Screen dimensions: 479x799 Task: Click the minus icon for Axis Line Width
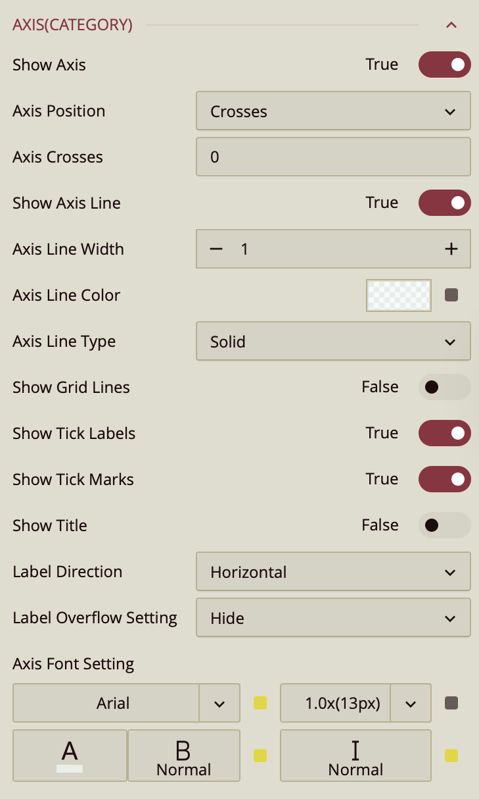[x=216, y=249]
